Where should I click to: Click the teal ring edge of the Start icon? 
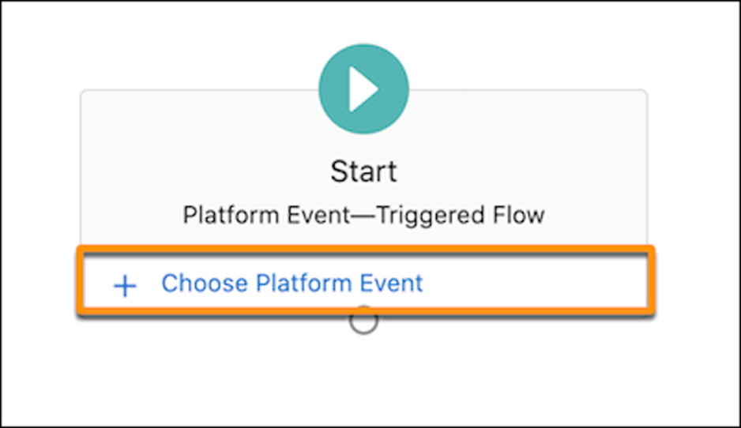point(323,88)
